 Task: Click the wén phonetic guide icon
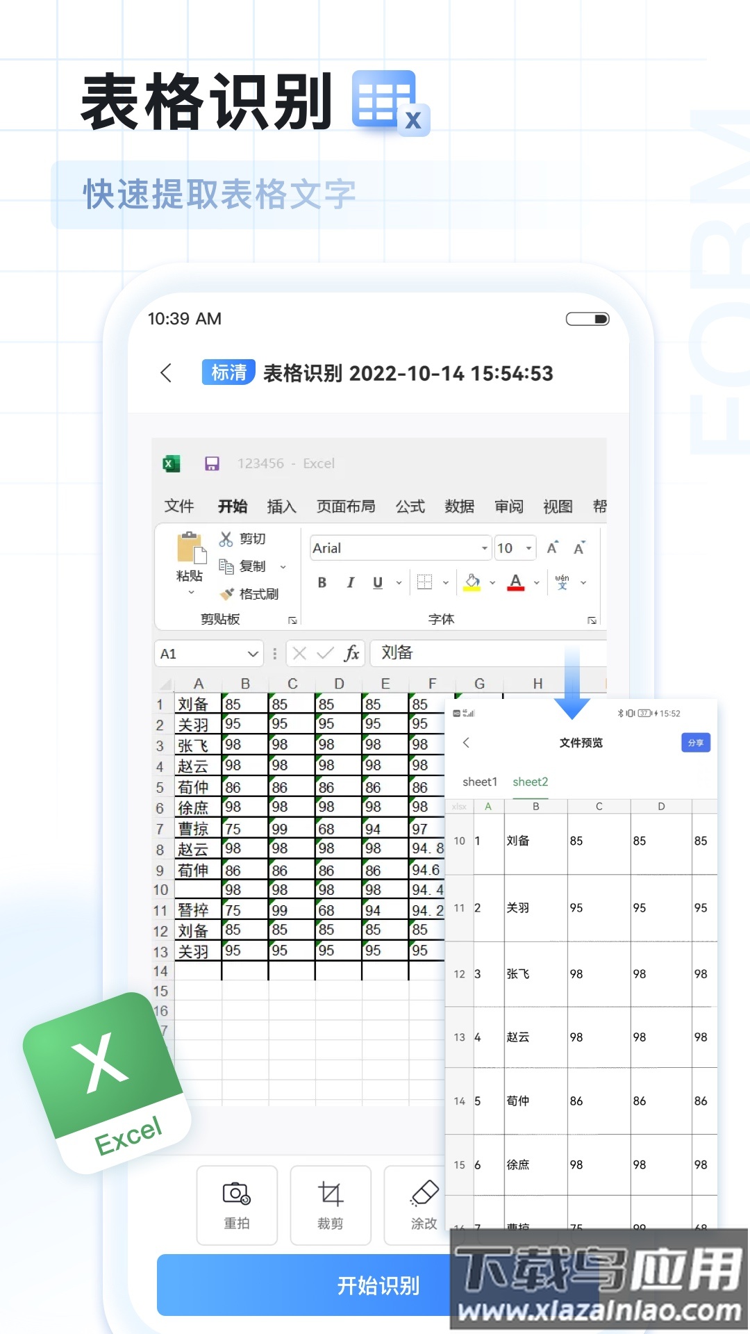coord(562,582)
